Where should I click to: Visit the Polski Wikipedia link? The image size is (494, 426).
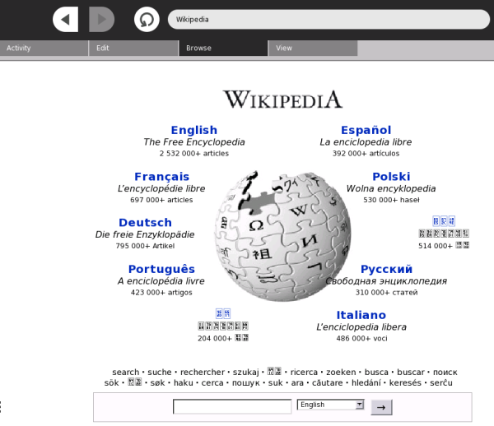tap(391, 177)
